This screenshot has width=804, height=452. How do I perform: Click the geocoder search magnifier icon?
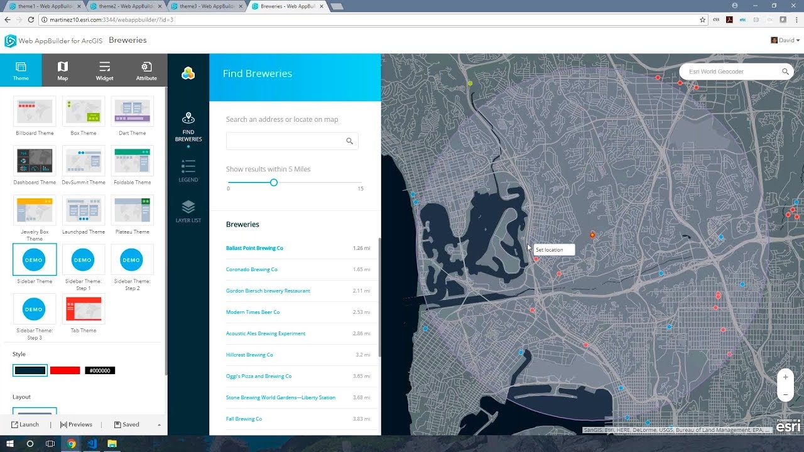[785, 72]
